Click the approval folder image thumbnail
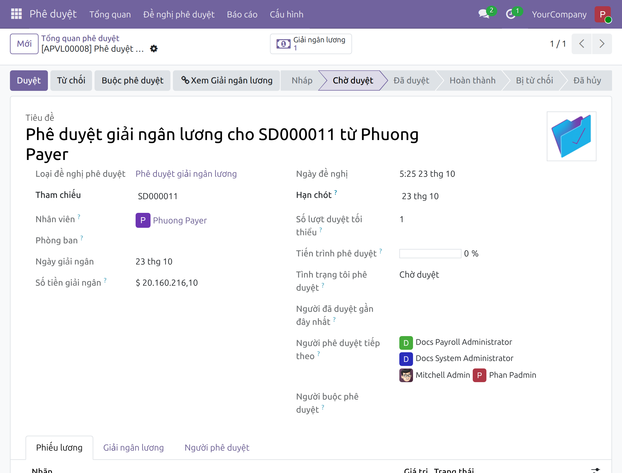This screenshot has width=622, height=473. 572,136
